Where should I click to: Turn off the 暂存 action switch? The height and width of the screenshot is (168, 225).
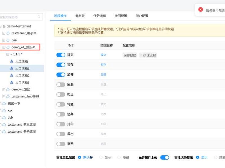(x=61, y=65)
